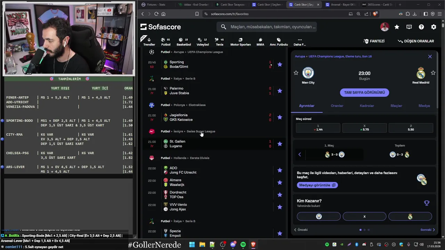Favorite the Man City team star

[x=296, y=73]
